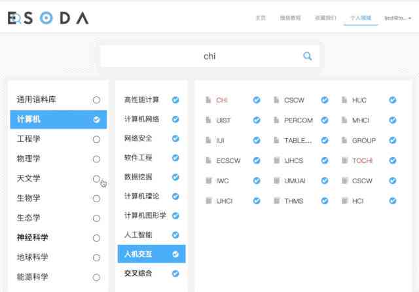The width and height of the screenshot is (419, 292).
Task: Click the ECSCW corpus name
Action: pos(228,160)
